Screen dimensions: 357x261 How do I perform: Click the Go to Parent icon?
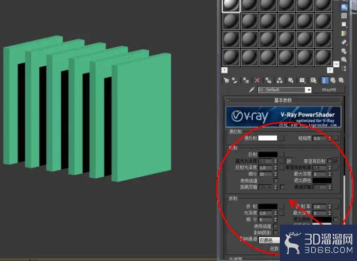tap(333, 80)
